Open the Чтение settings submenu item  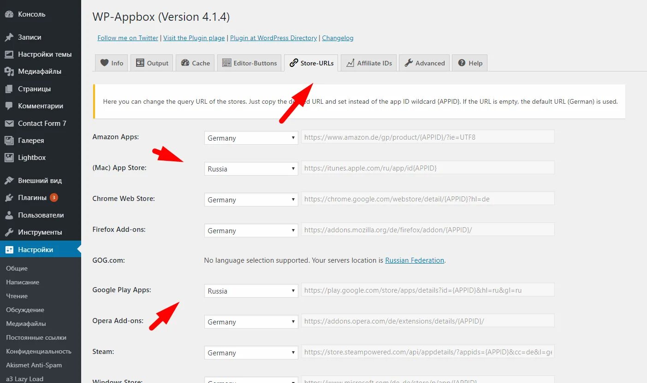click(x=17, y=296)
